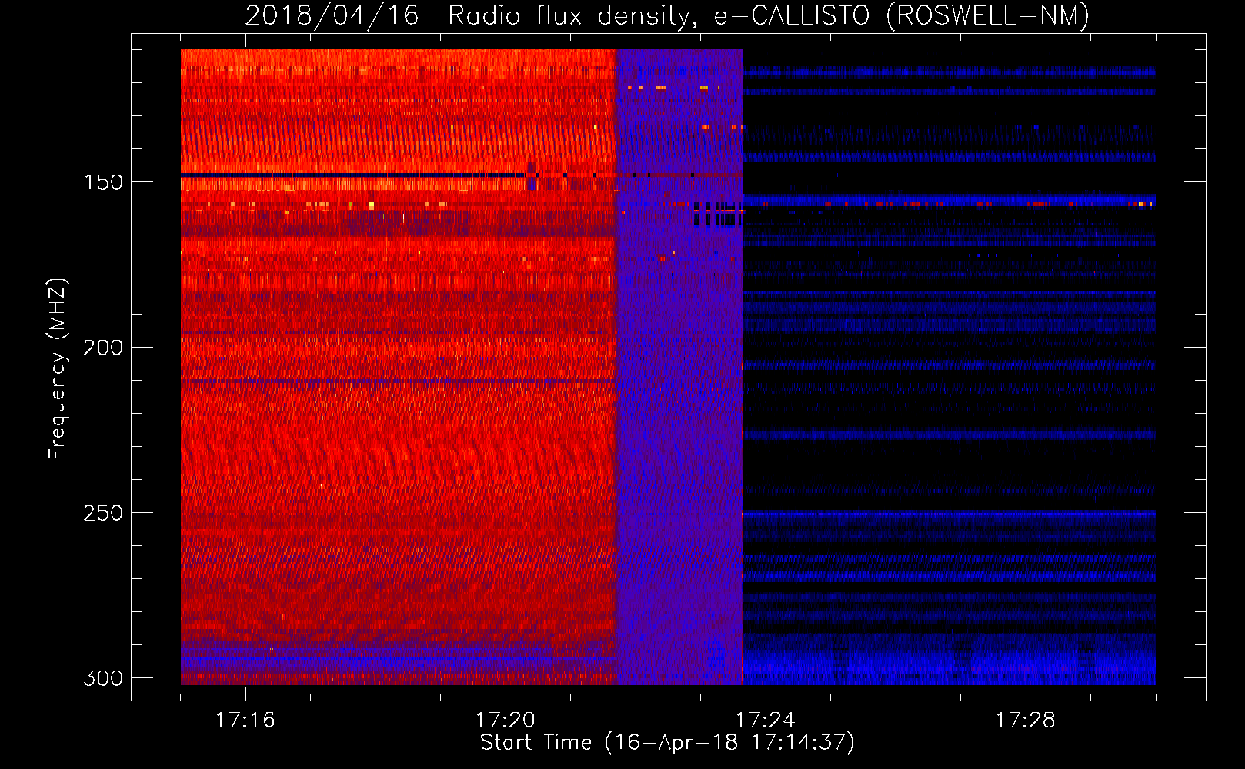Click the 17:16 time tick label
This screenshot has width=1245, height=769.
click(245, 721)
